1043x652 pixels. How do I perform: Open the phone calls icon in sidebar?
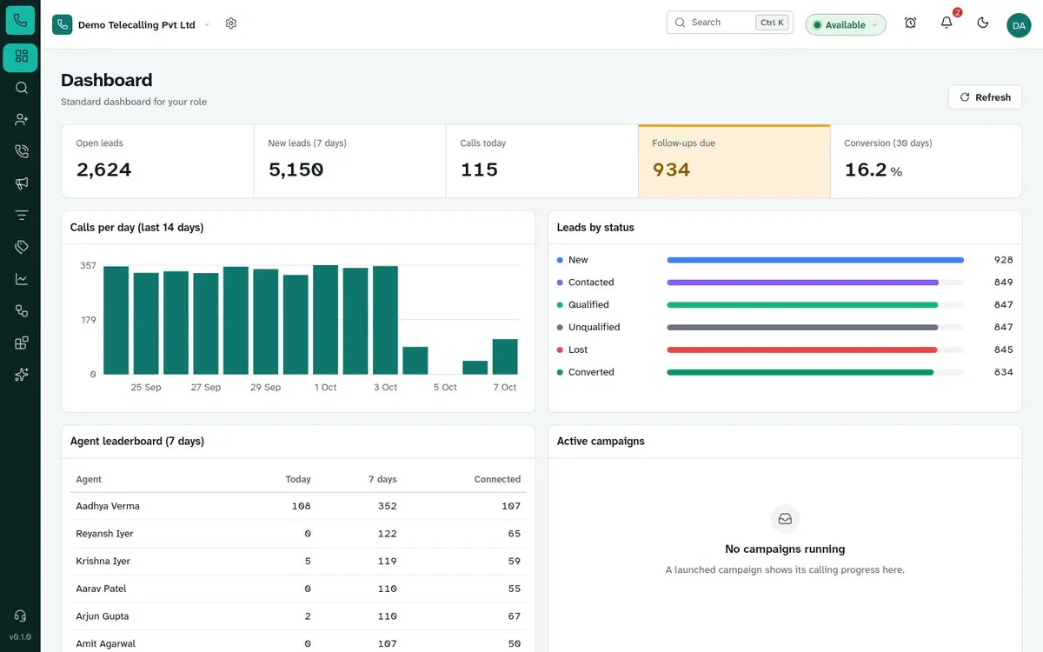click(x=21, y=151)
